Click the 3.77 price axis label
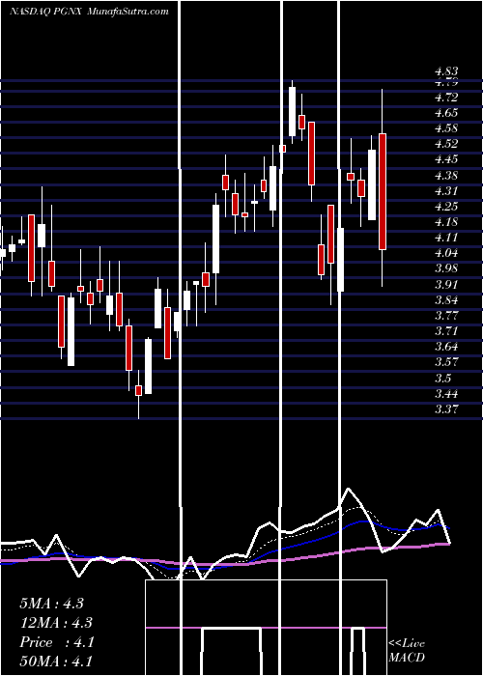 [x=446, y=316]
